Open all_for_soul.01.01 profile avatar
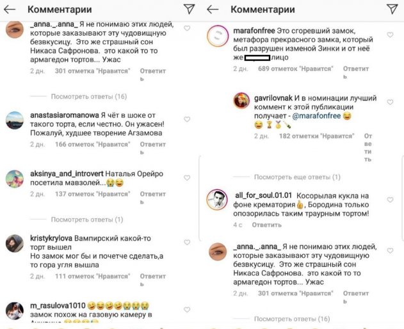The image size is (404, 329). point(219,200)
